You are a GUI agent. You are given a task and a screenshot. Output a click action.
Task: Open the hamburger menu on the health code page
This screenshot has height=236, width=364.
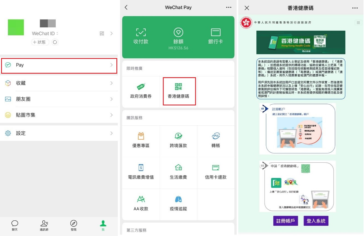[358, 23]
